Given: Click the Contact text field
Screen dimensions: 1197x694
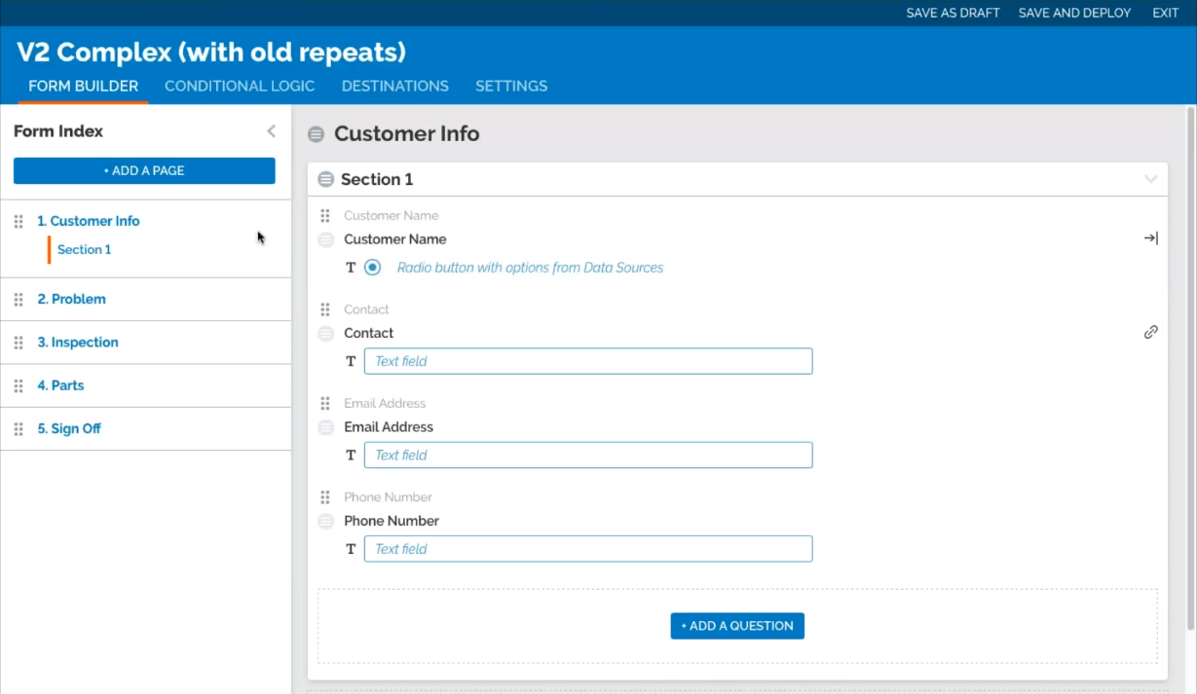Looking at the screenshot, I should click(588, 361).
